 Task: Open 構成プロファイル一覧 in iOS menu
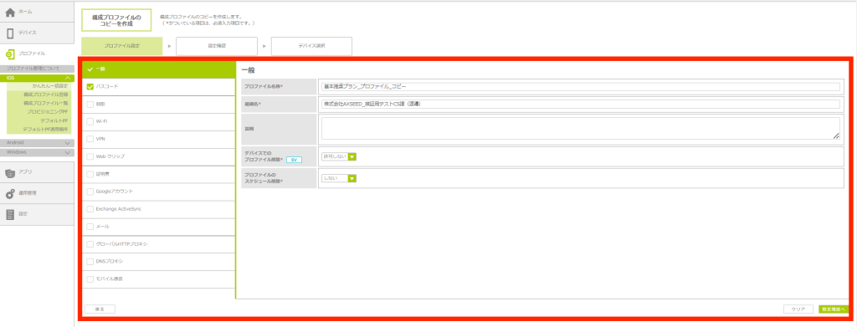pos(45,103)
